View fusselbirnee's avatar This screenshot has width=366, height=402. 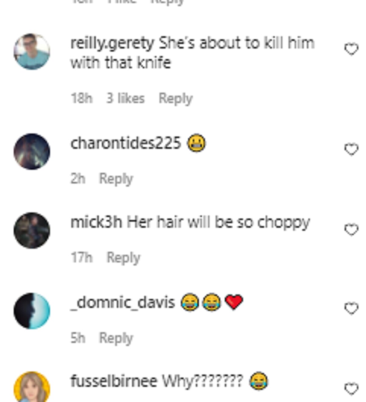click(32, 387)
